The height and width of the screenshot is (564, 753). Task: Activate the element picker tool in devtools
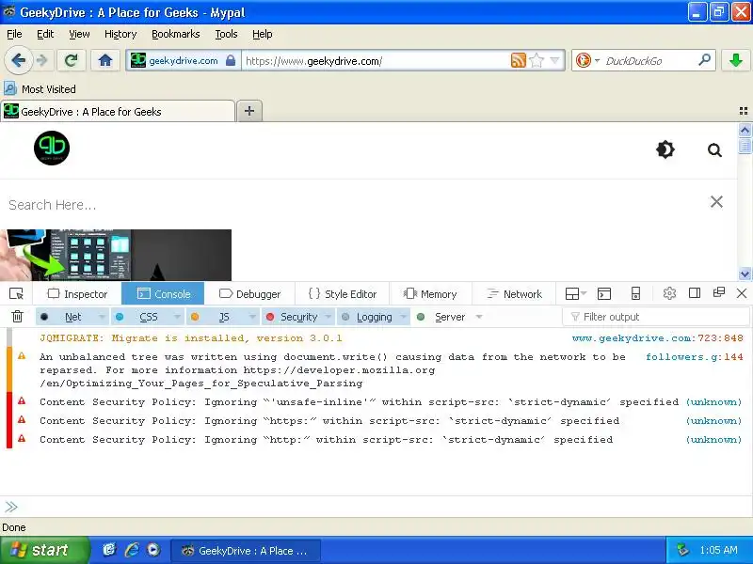[16, 293]
